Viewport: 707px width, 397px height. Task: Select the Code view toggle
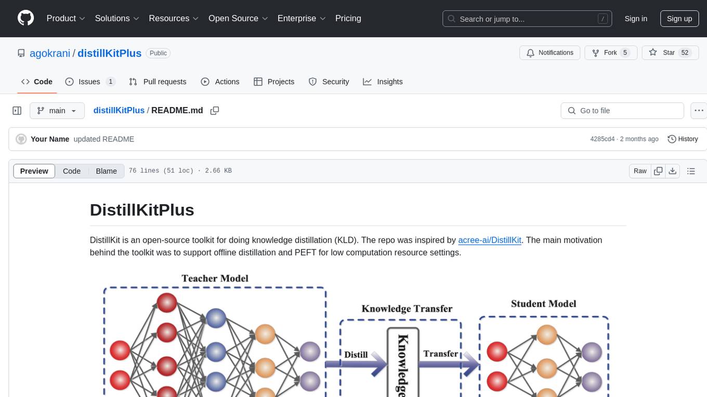pos(72,171)
